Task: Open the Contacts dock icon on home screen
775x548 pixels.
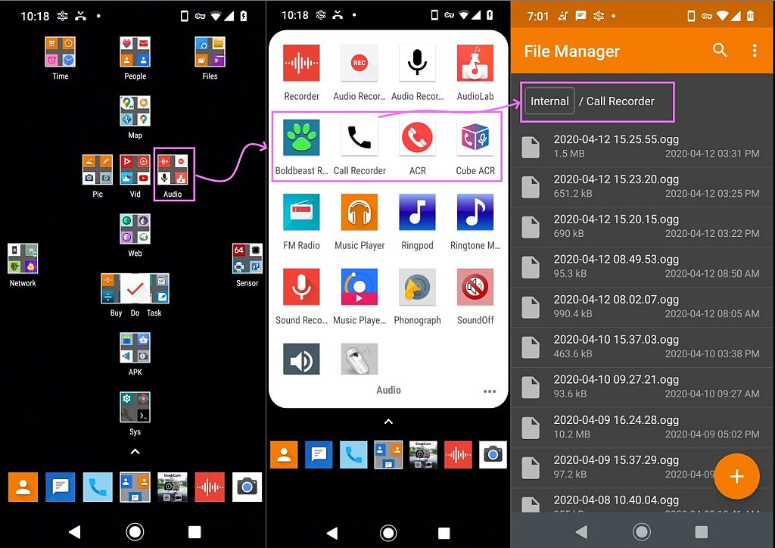Action: (23, 487)
